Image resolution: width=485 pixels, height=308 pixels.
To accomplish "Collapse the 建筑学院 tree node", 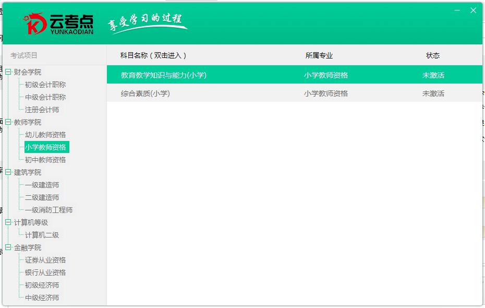I will click(8, 172).
